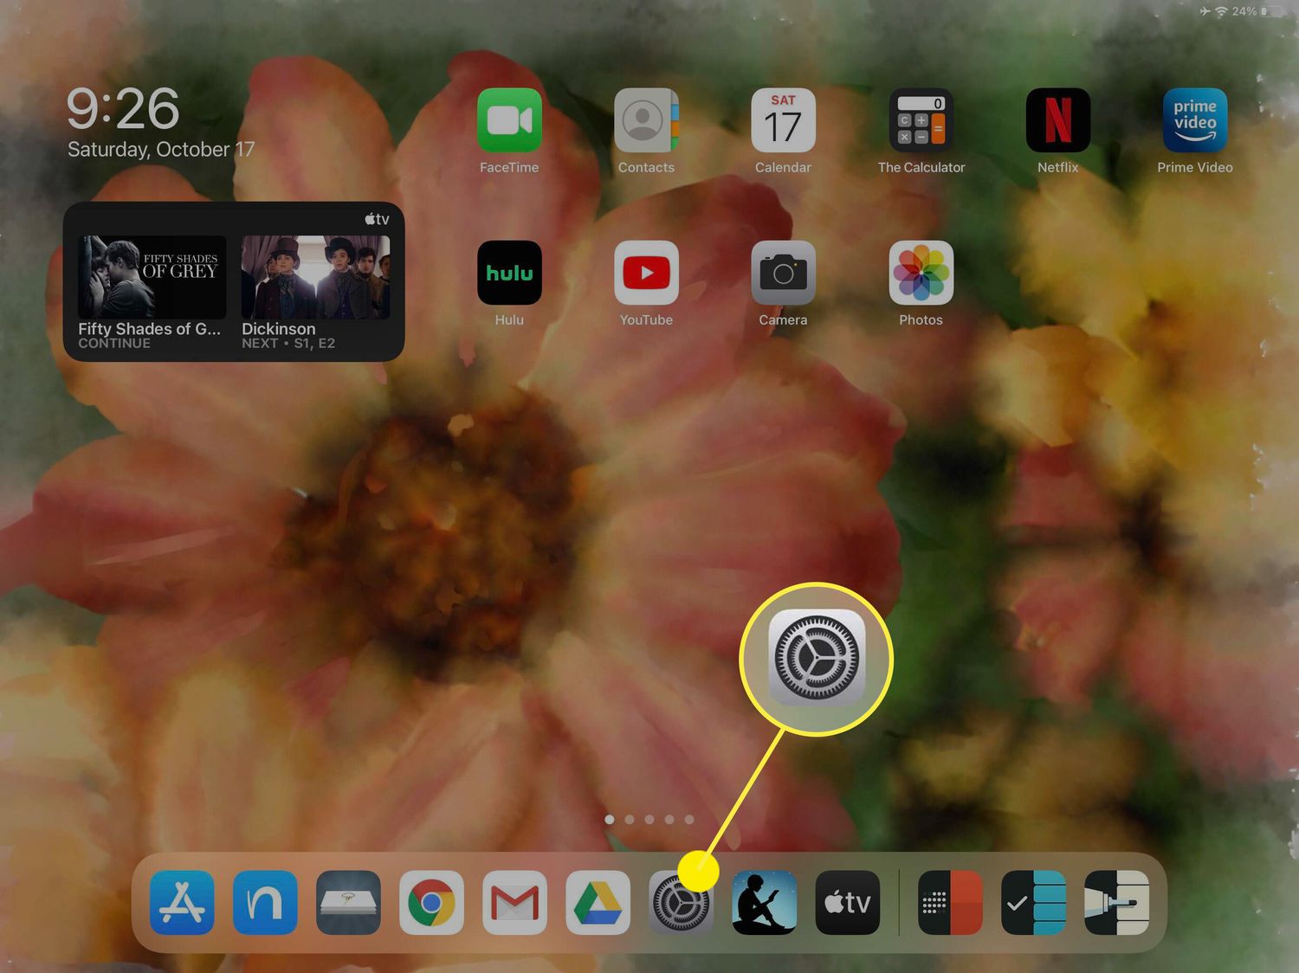Open Google Drive from the dock
The width and height of the screenshot is (1299, 973).
point(598,903)
